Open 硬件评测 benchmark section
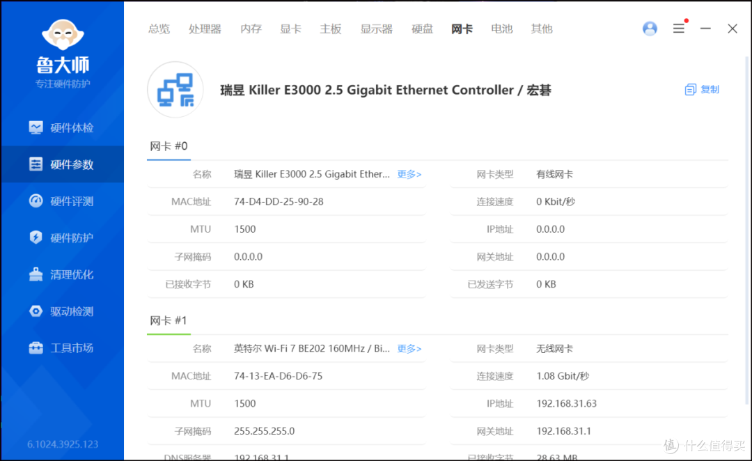 coord(62,201)
